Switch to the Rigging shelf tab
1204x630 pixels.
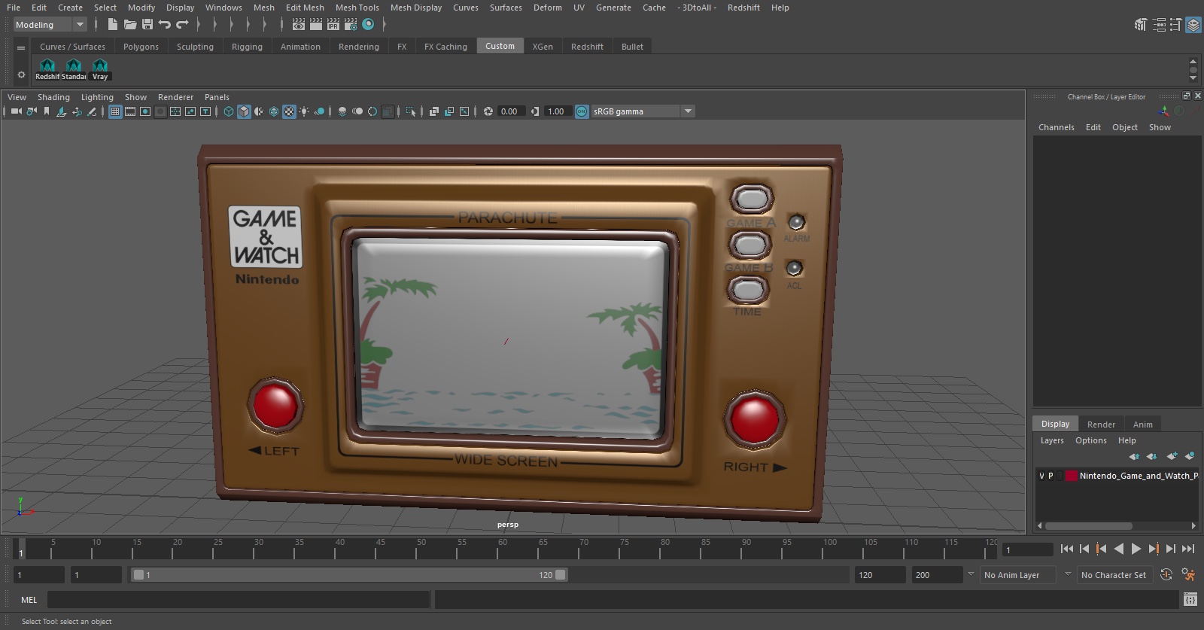247,47
